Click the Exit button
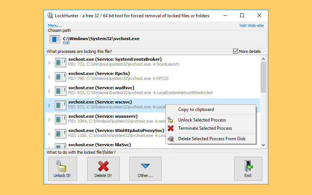Viewport: 312px width, 195px height. click(248, 169)
